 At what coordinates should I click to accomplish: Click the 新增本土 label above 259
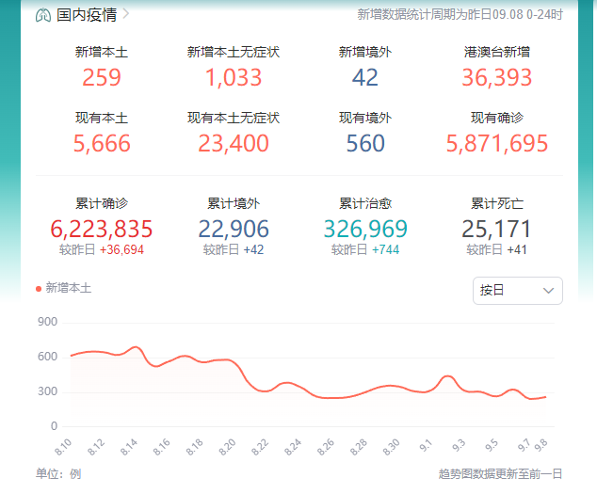pyautogui.click(x=102, y=52)
